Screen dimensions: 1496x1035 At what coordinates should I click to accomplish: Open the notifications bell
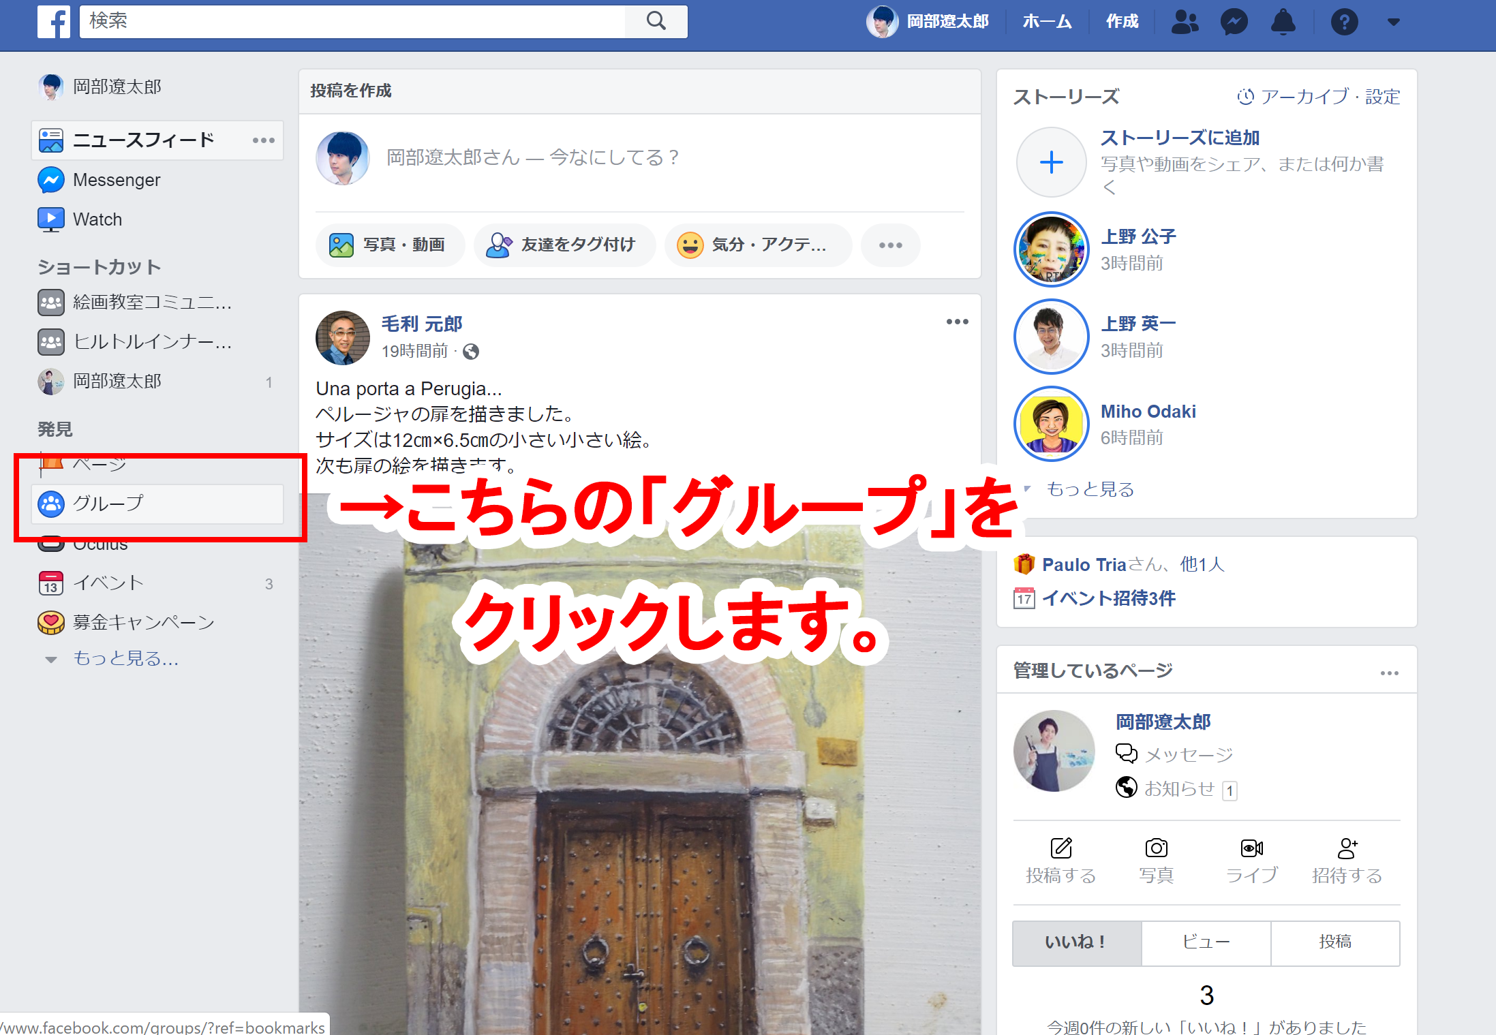[1283, 22]
